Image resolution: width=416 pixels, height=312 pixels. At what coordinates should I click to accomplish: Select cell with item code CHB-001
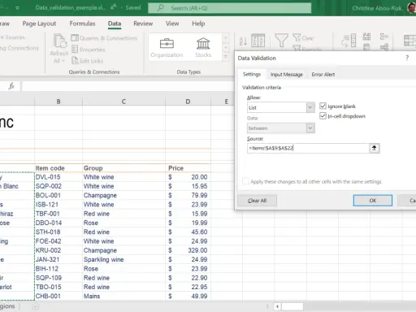click(58, 296)
